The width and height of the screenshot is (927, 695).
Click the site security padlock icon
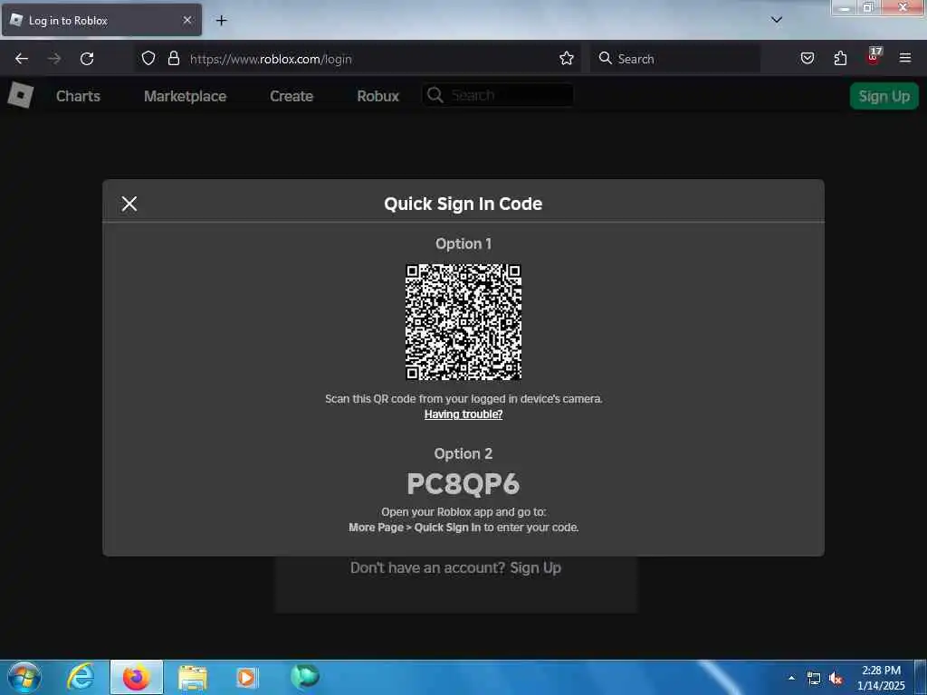[x=173, y=59]
